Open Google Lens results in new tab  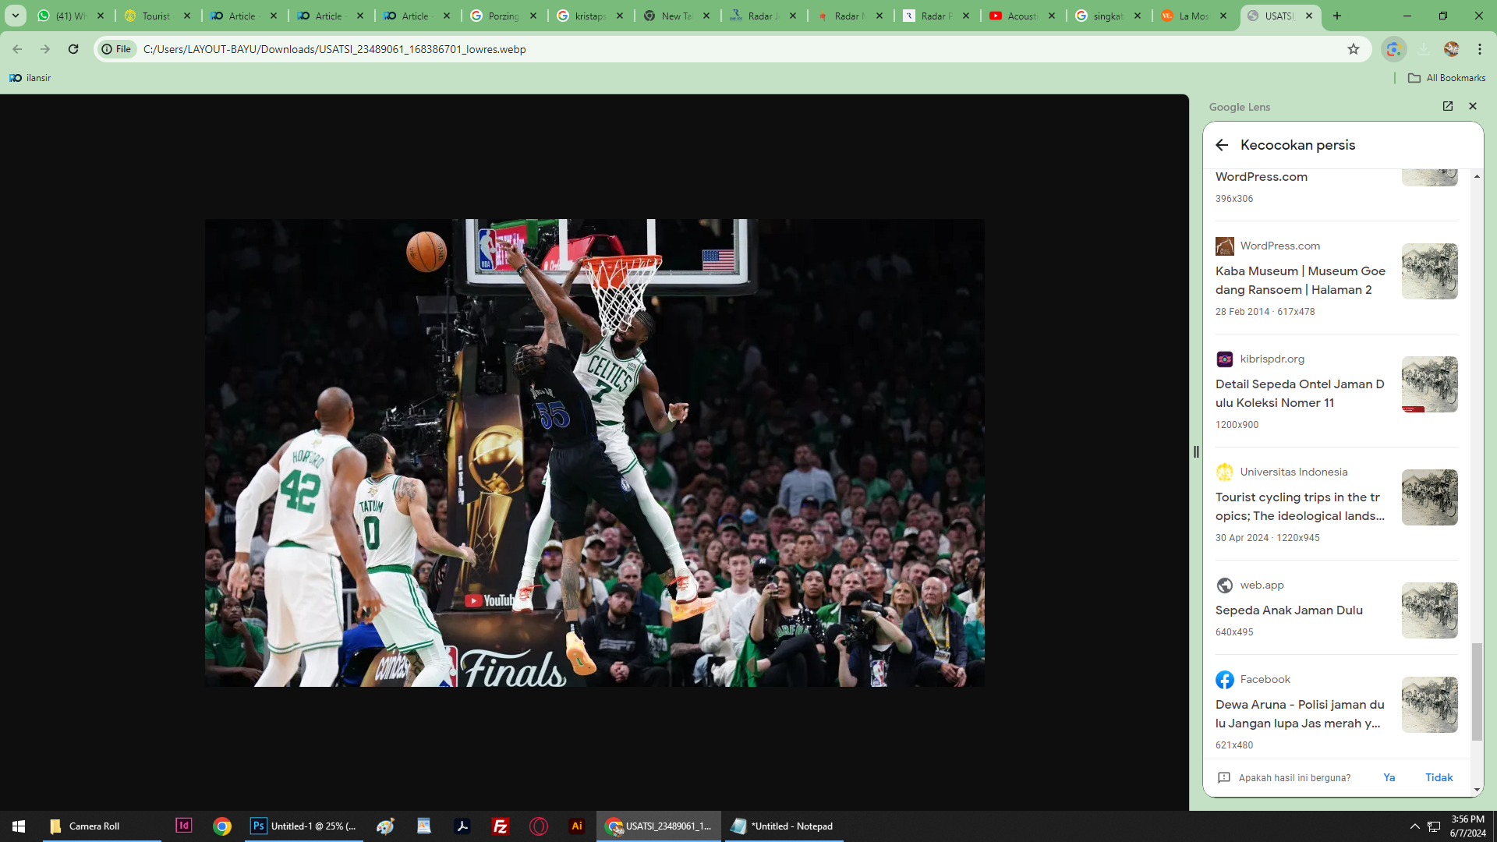coord(1448,106)
